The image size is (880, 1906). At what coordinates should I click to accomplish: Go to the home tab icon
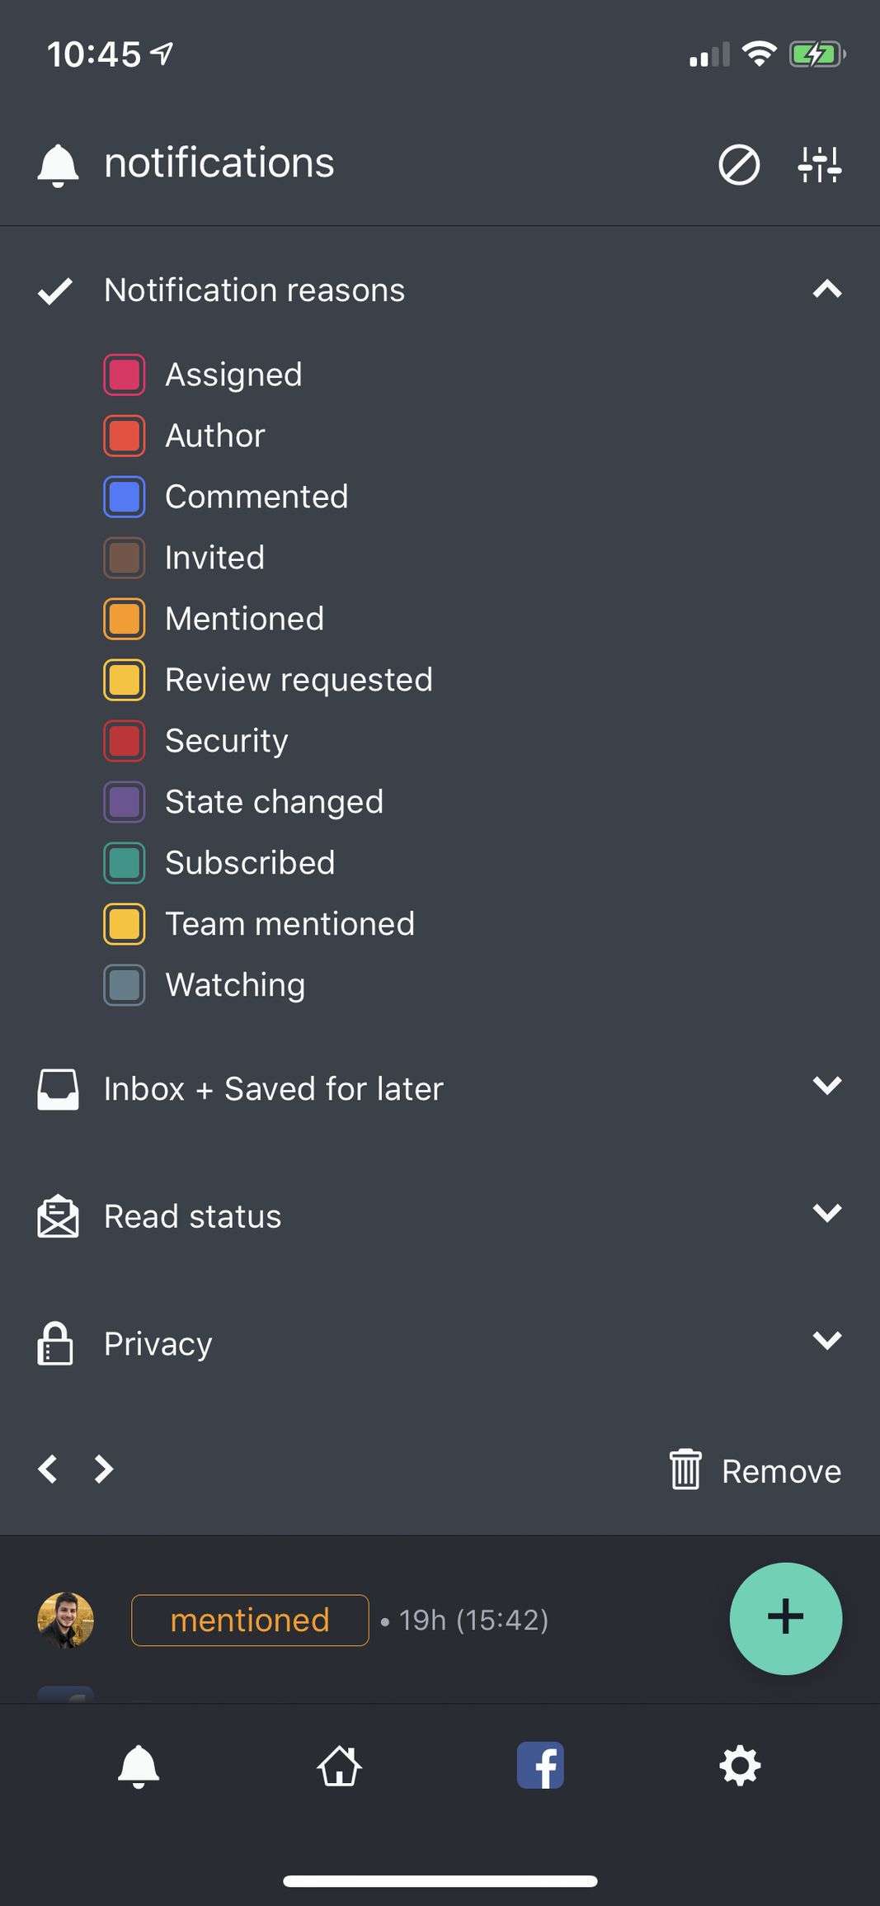point(340,1766)
